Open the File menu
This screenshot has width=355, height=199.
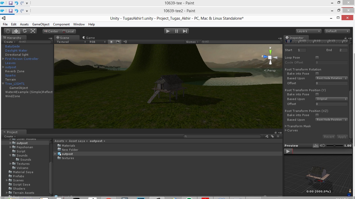click(5, 24)
